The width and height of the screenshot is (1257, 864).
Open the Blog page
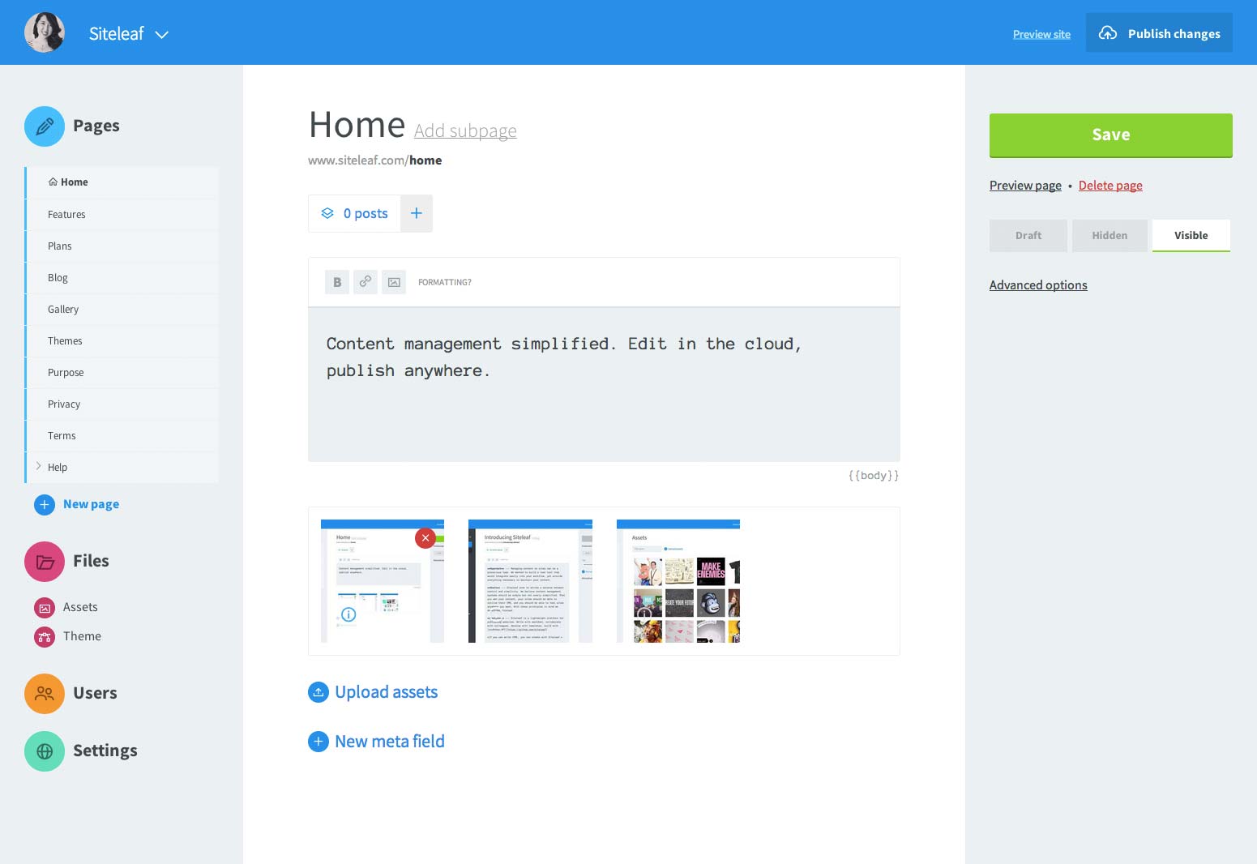point(122,278)
